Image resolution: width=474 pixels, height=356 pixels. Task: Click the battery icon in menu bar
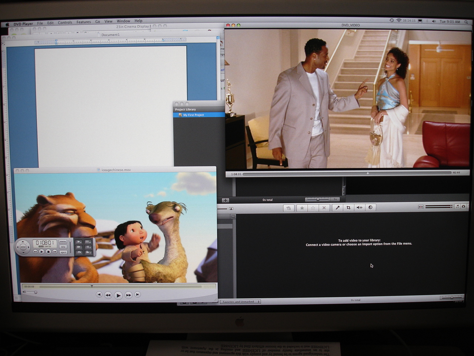click(420, 21)
